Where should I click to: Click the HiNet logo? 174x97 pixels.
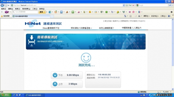point(33,23)
